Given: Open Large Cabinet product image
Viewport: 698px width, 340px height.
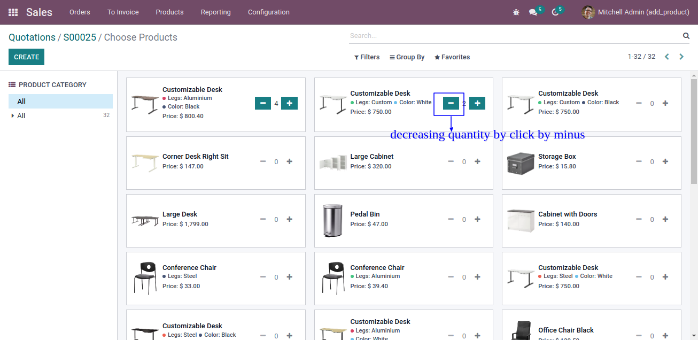Looking at the screenshot, I should 332,163.
